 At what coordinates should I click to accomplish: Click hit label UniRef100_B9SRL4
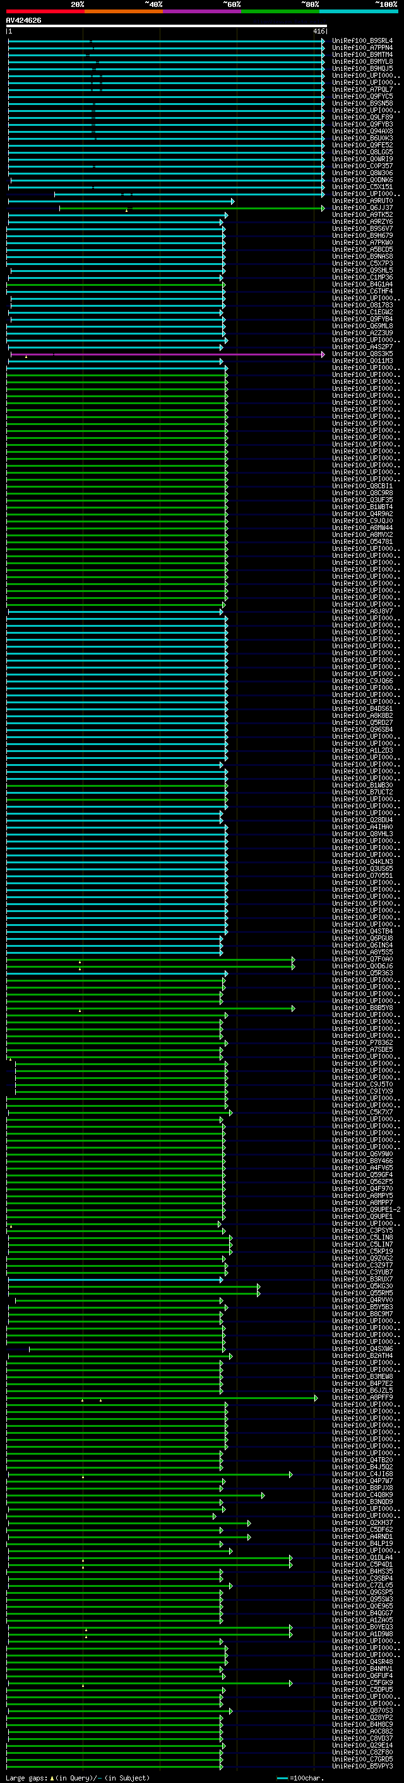point(362,41)
